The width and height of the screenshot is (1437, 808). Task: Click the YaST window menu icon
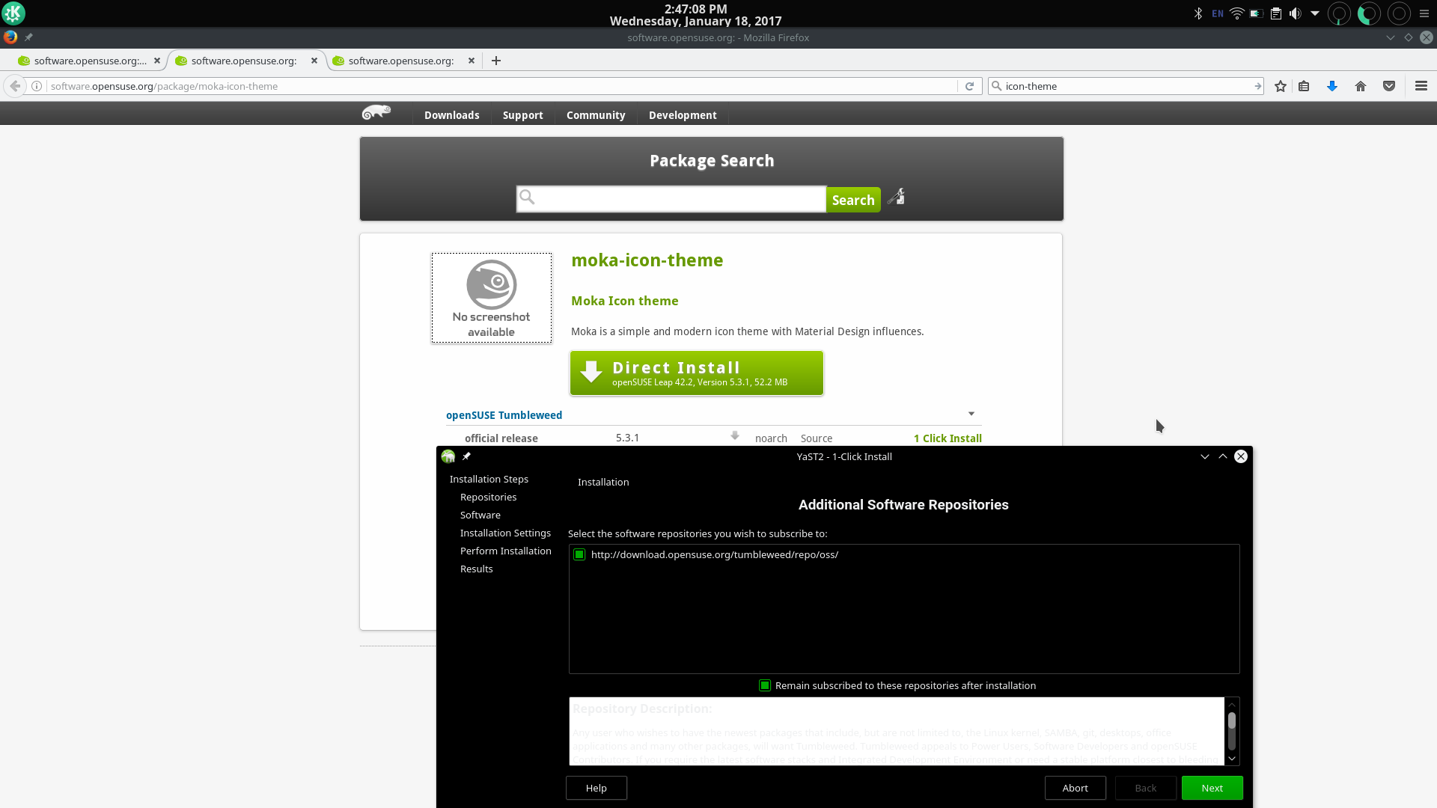[x=448, y=456]
